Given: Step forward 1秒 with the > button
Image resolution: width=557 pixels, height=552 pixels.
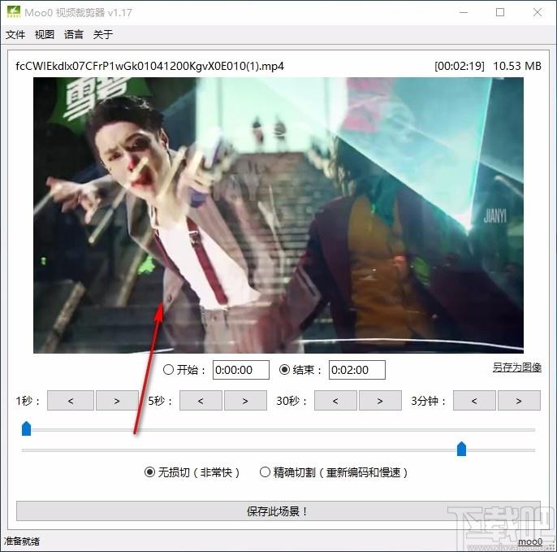Looking at the screenshot, I should point(117,401).
